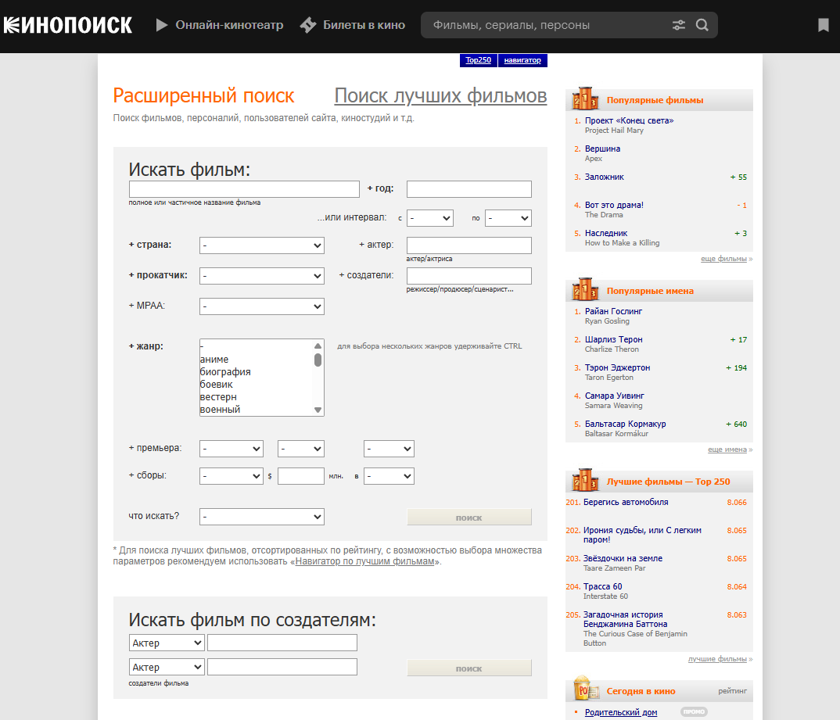The image size is (840, 720).
Task: Click podium icon beside Лучшие фильмы Top 250
Action: coord(586,480)
